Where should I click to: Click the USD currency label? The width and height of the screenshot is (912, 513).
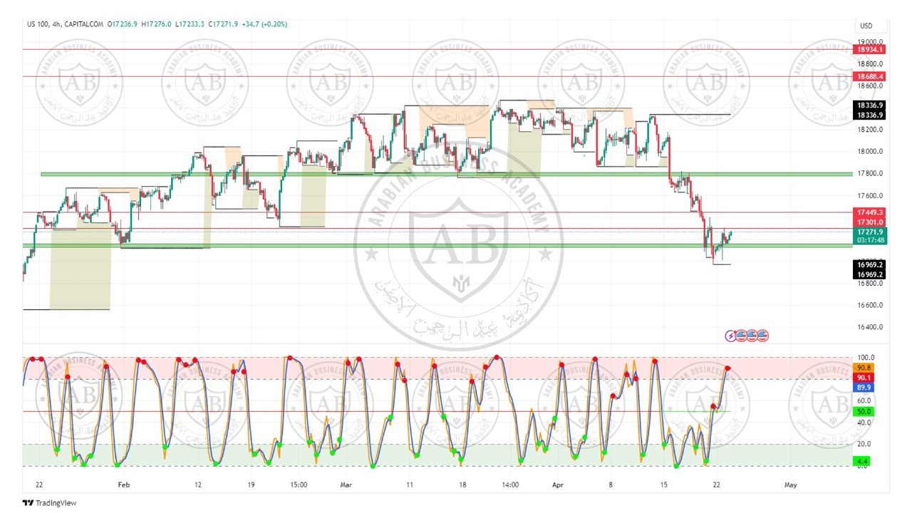click(866, 26)
